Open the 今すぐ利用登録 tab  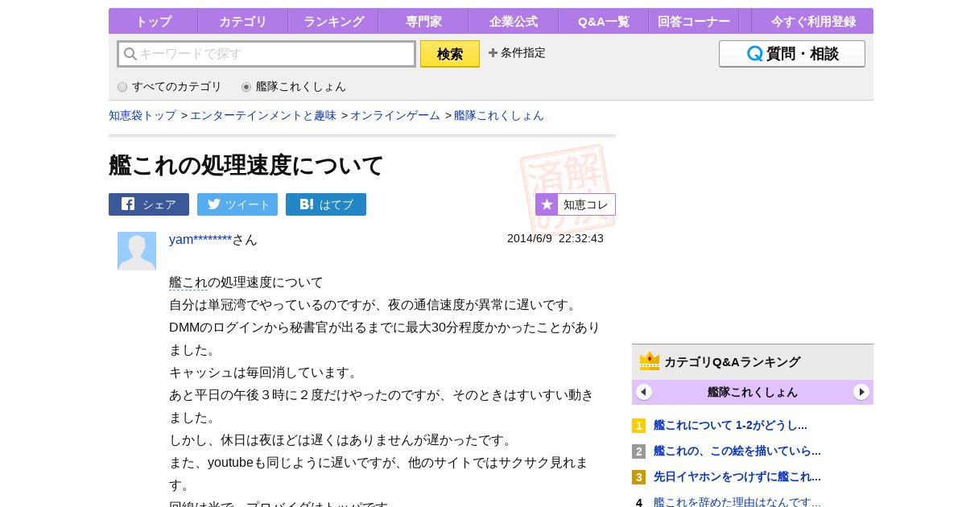pyautogui.click(x=813, y=22)
